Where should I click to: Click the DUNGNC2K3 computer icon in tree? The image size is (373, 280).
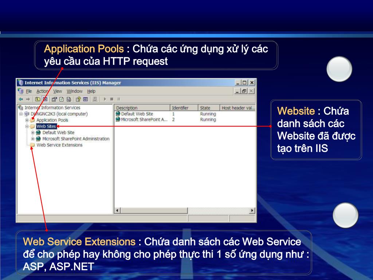27,114
